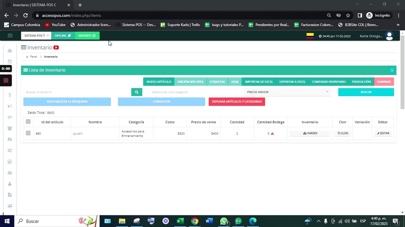Click CLON for item ayudin
Viewport: 405px width, 227px height.
pos(343,133)
